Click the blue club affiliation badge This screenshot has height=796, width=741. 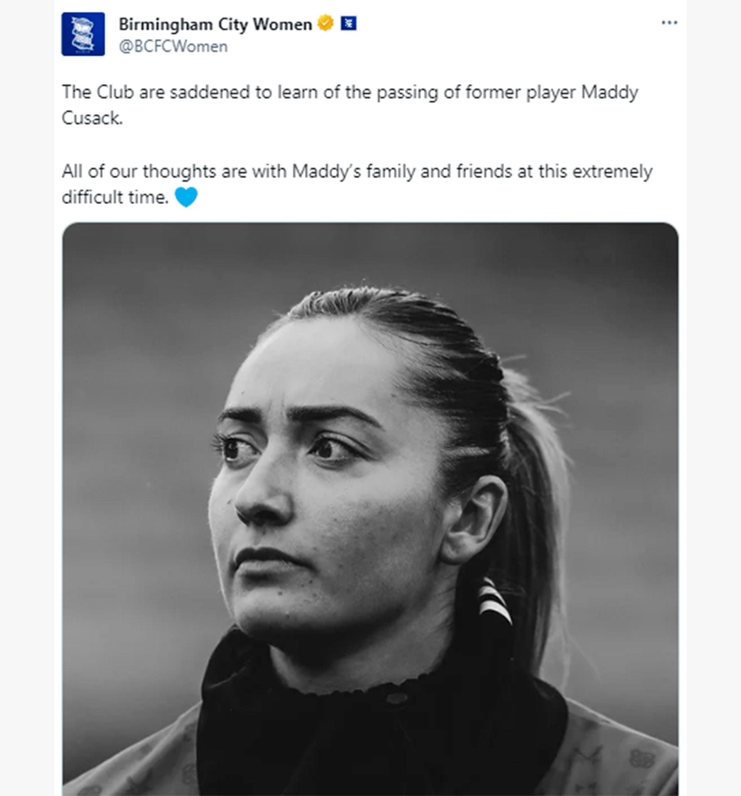click(x=348, y=23)
